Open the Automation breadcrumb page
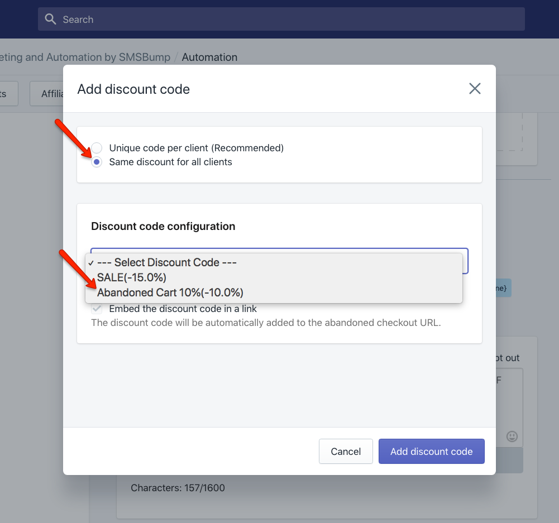The width and height of the screenshot is (559, 523). click(209, 57)
